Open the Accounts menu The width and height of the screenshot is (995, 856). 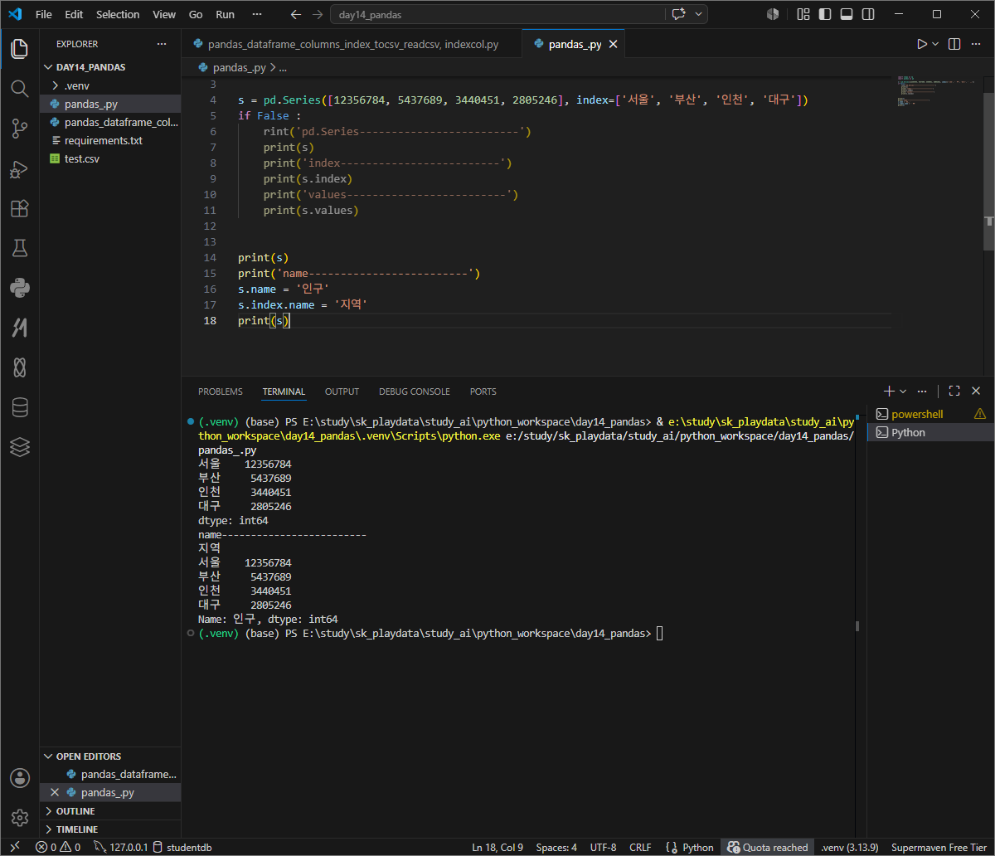click(x=20, y=778)
